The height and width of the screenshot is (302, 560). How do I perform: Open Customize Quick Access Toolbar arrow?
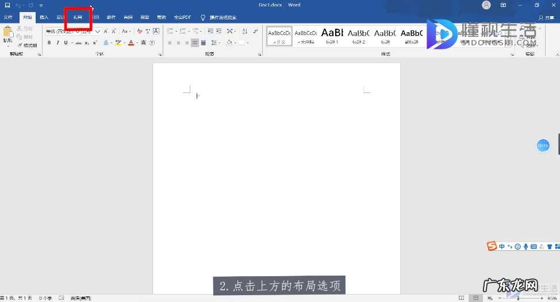(41, 6)
